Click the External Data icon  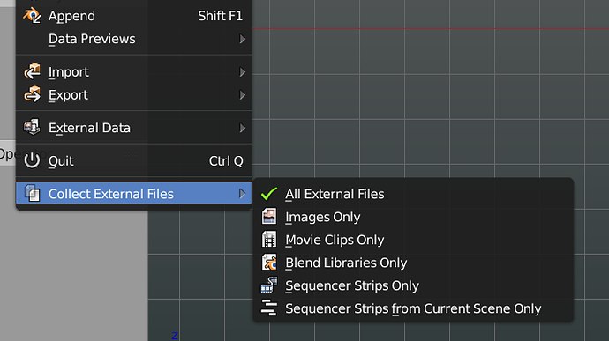click(x=32, y=127)
